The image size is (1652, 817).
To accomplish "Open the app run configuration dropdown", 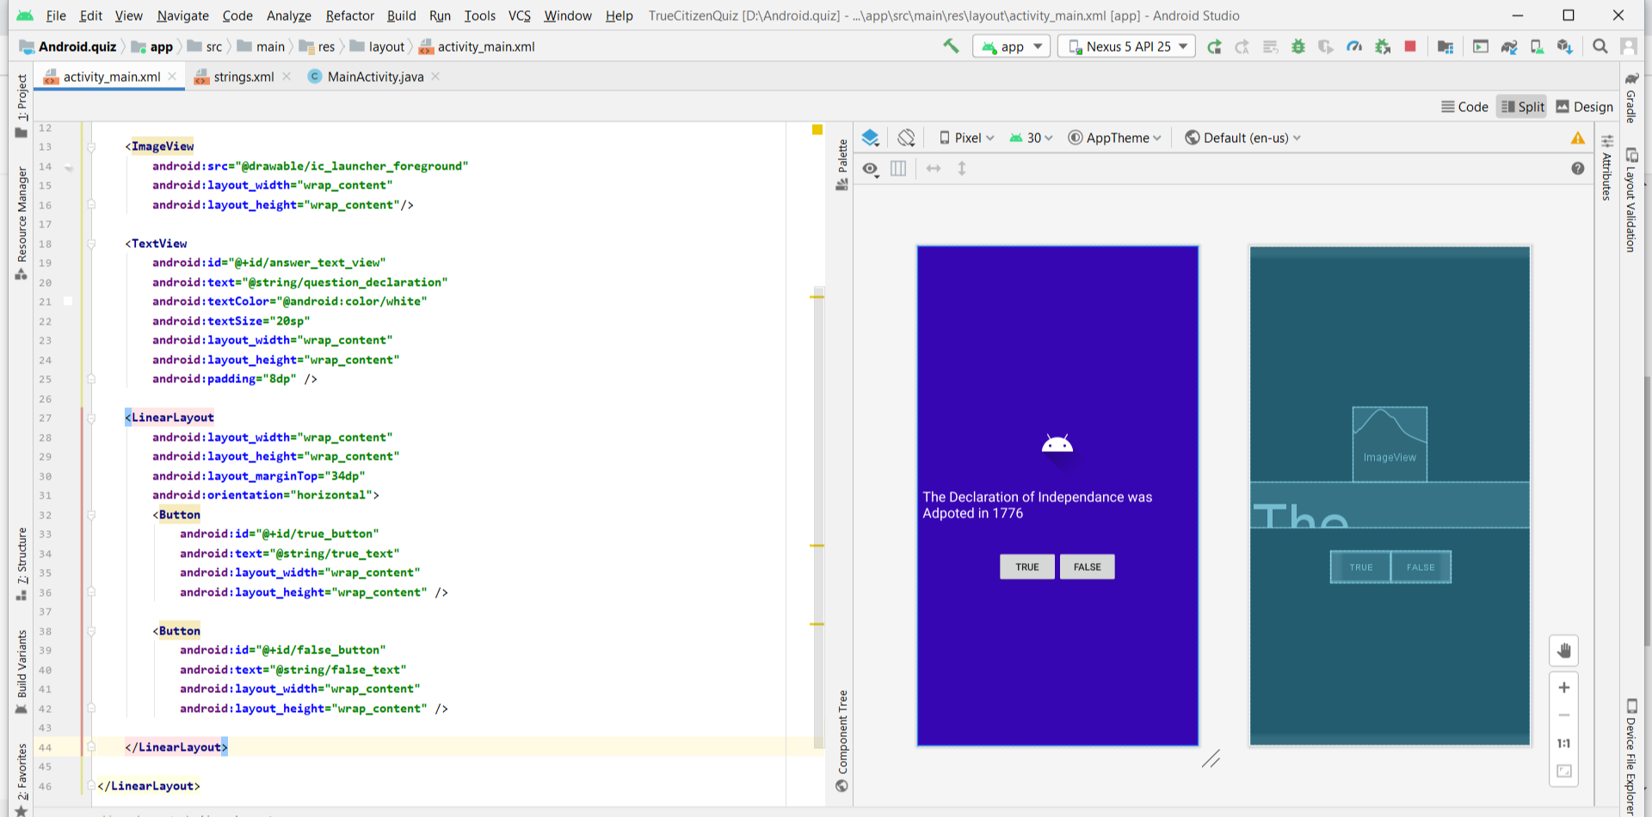I will pos(1012,46).
